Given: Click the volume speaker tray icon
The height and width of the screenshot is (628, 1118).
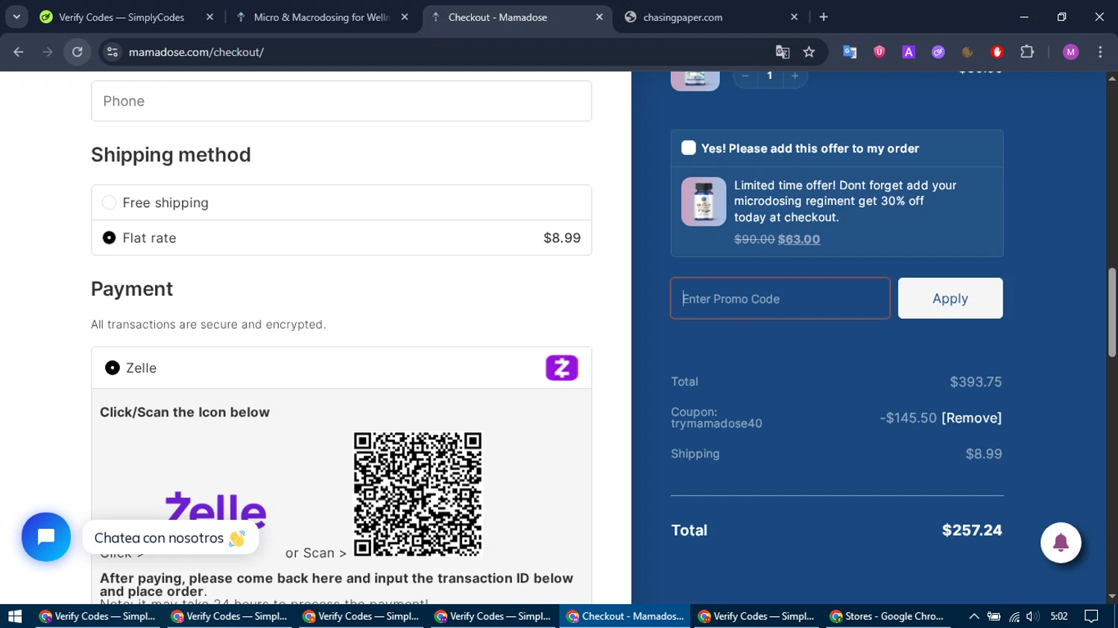Looking at the screenshot, I should [1033, 616].
